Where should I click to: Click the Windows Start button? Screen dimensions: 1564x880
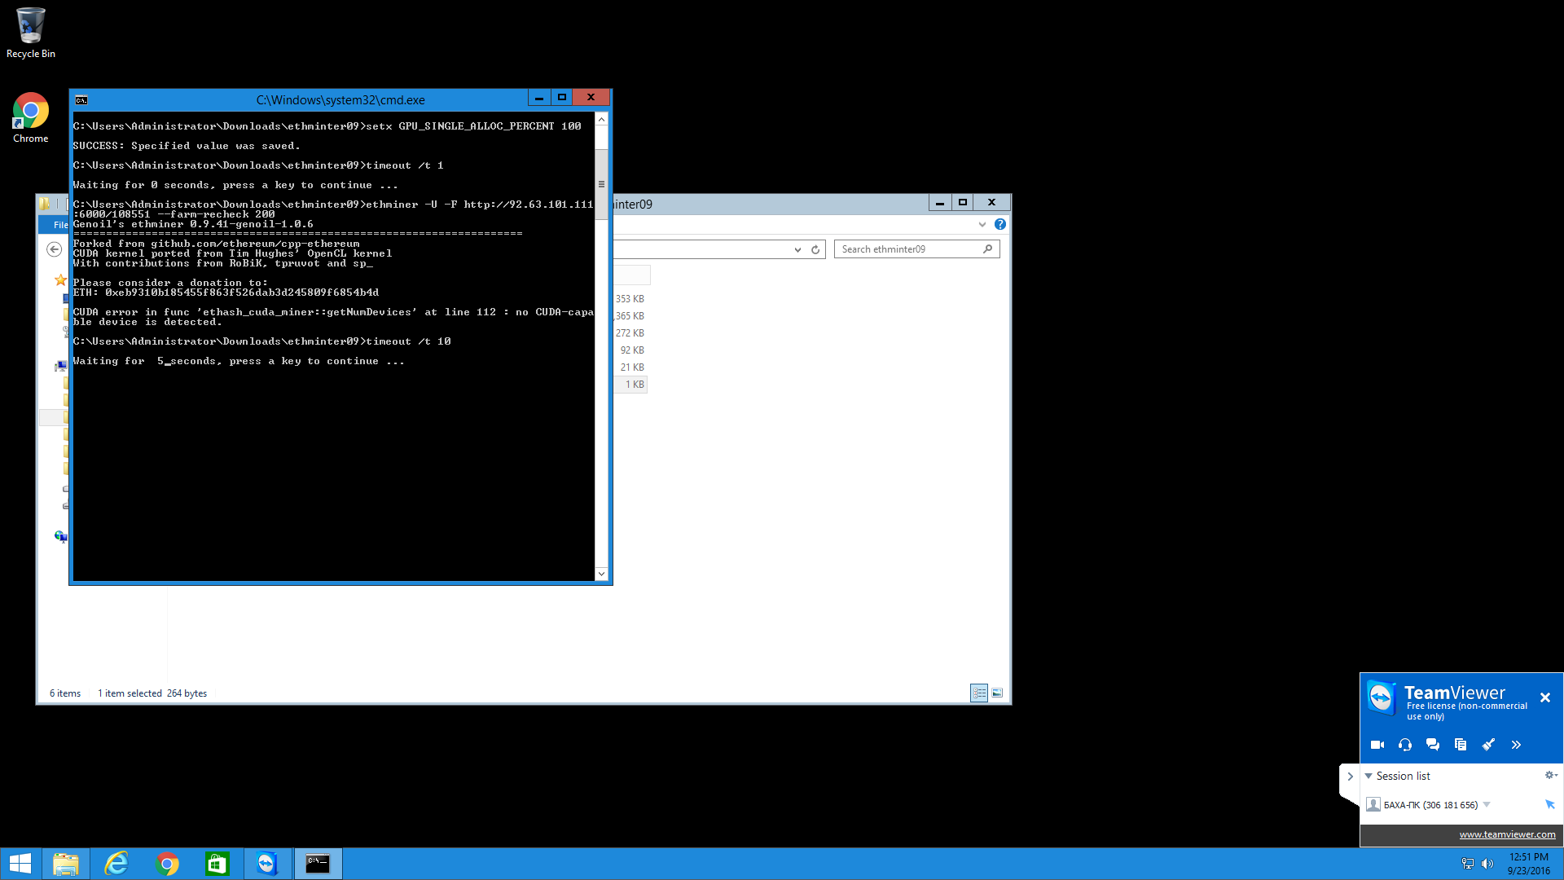(x=20, y=864)
